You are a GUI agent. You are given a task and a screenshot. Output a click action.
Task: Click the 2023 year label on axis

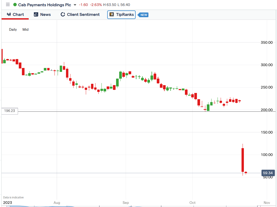[8, 203]
